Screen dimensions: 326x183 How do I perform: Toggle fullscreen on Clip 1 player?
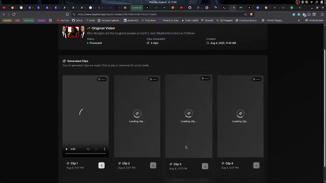(x=96, y=149)
